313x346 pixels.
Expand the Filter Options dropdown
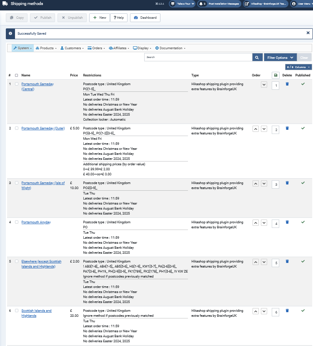280,58
